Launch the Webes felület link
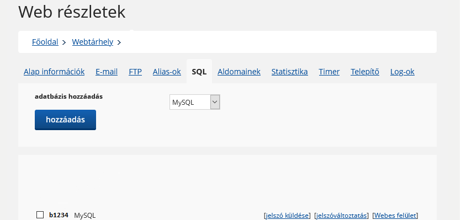The width and height of the screenshot is (461, 220). pos(395,216)
